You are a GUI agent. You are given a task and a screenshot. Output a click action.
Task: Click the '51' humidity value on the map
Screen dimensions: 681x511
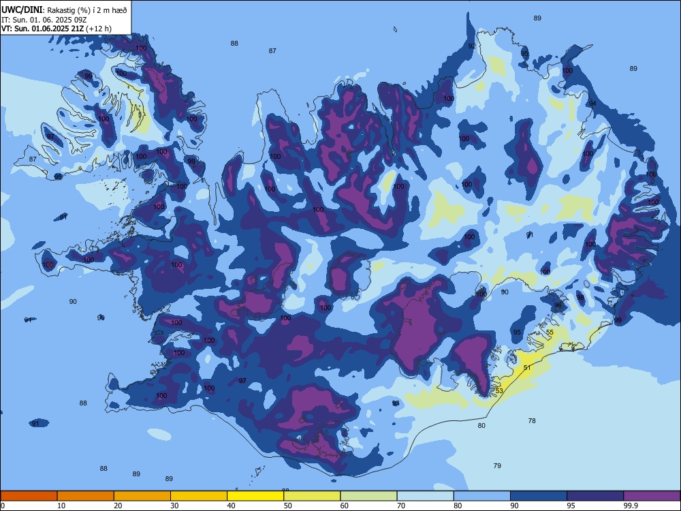pyautogui.click(x=527, y=368)
